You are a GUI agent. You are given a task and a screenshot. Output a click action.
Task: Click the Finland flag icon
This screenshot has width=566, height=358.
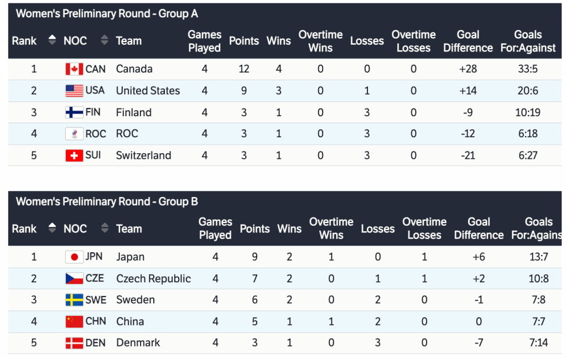coord(74,112)
